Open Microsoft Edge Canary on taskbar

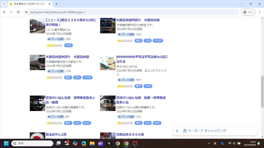click(84, 143)
